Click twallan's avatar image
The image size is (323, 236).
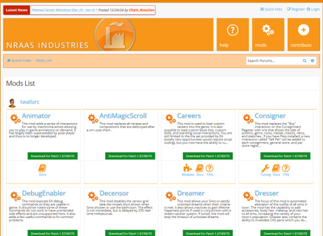12,103
